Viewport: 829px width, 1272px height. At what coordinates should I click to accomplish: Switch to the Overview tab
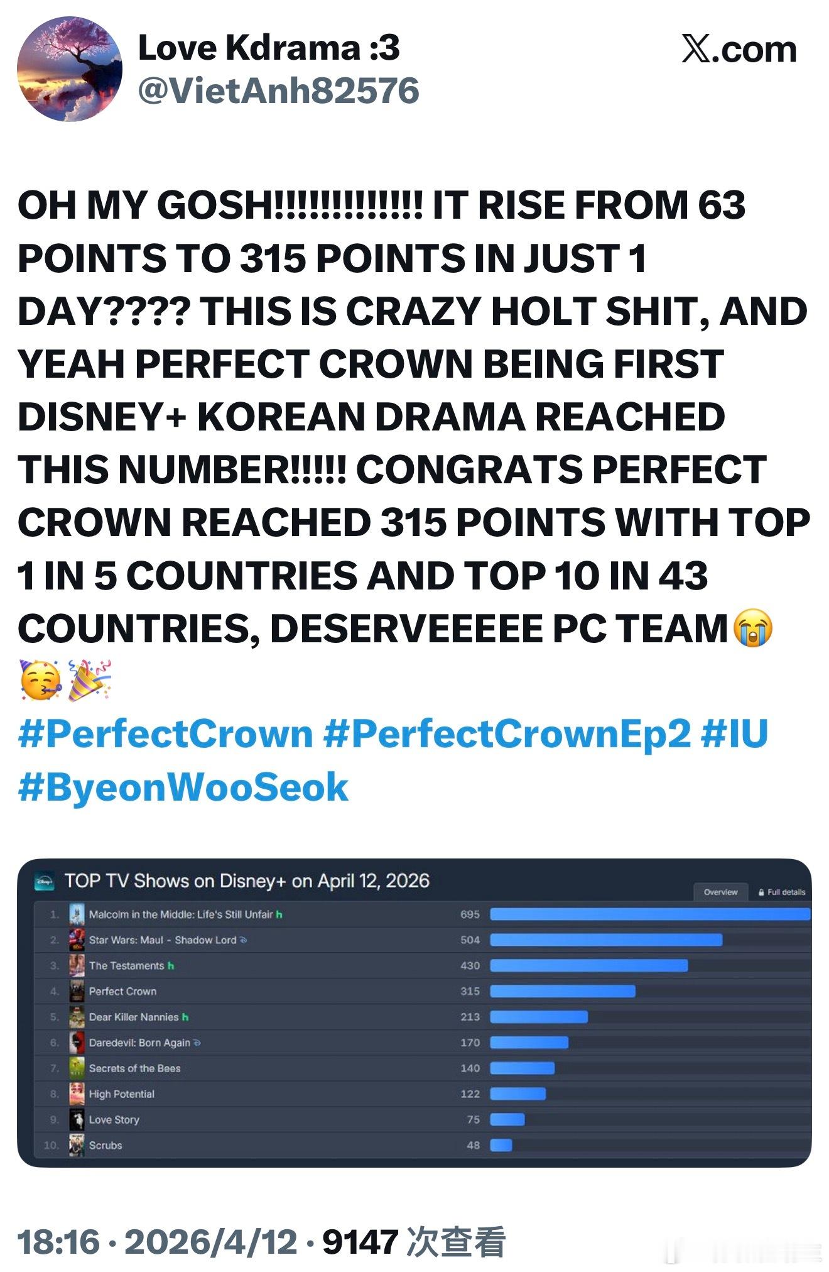click(x=720, y=892)
